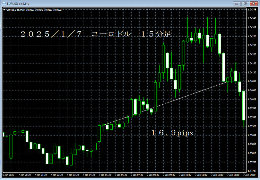Click price label 1.03920 on the scale
Image resolution: width=260 pixels, height=180 pixels.
coord(252,126)
